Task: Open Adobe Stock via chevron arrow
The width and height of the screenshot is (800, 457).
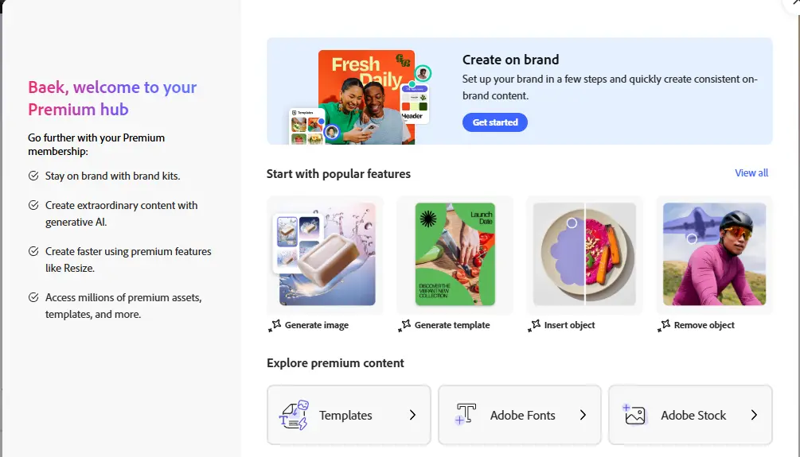Action: click(x=754, y=415)
